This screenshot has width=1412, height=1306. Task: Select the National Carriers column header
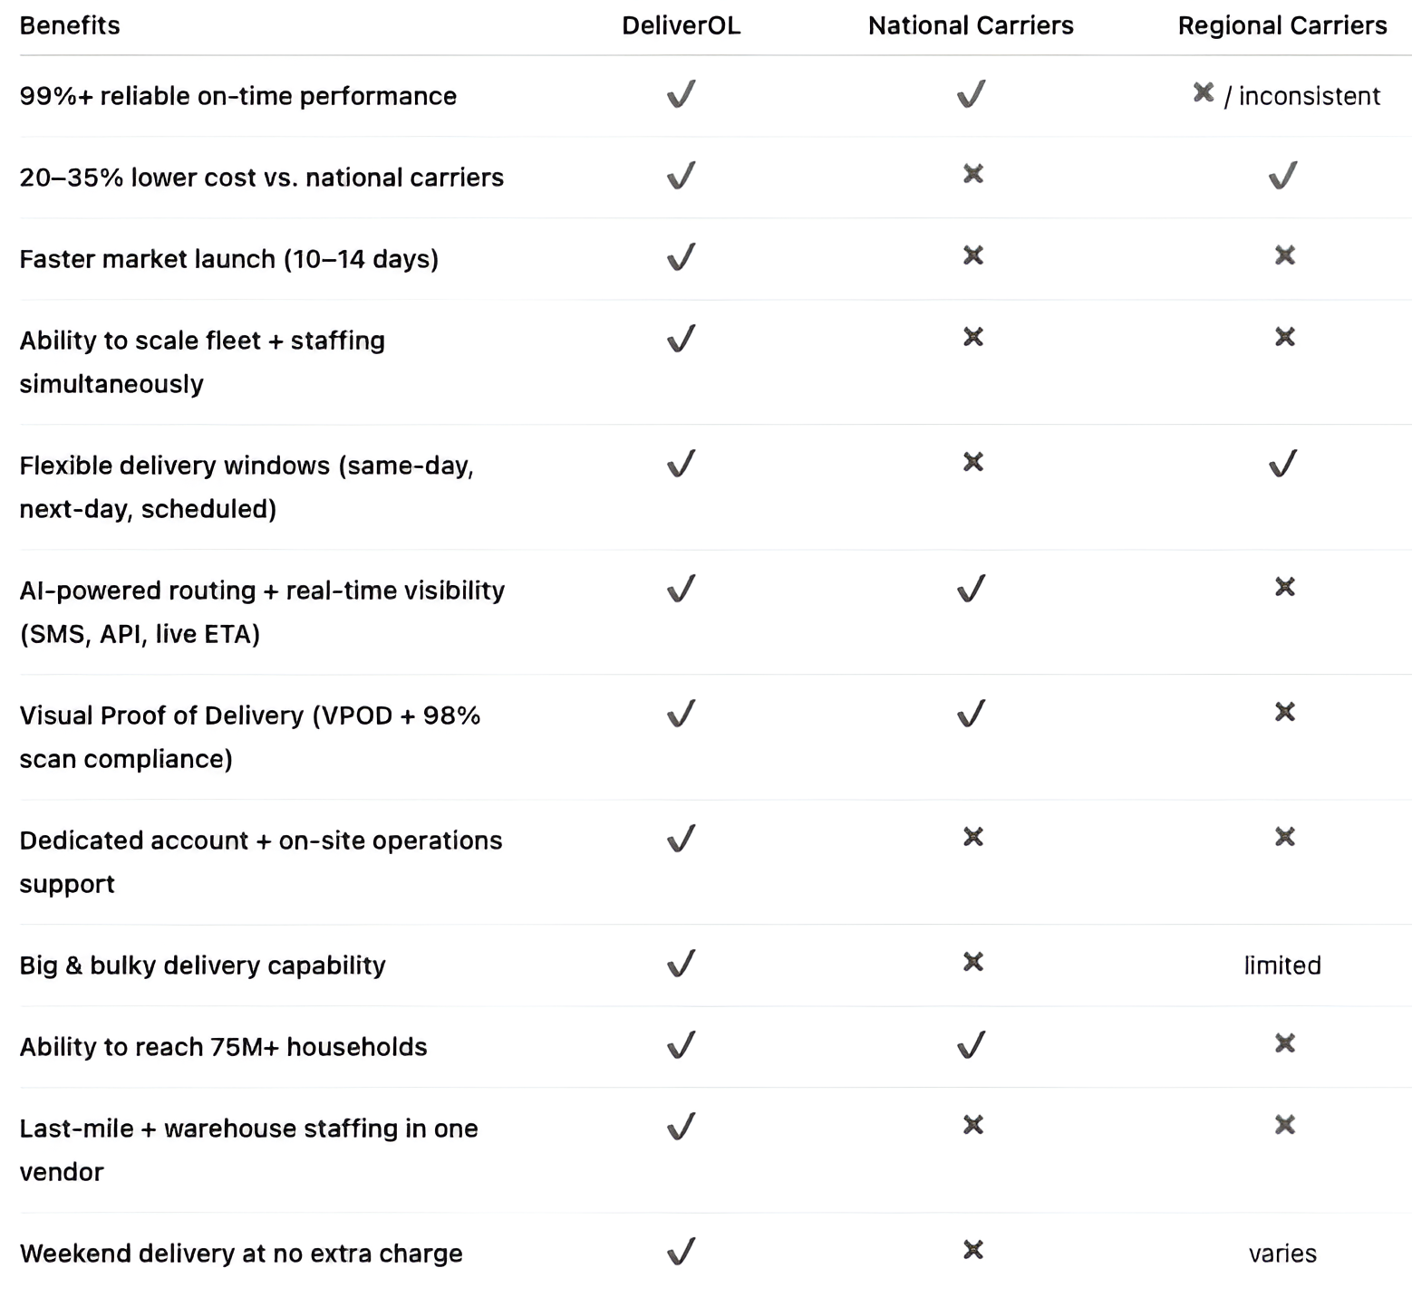pos(971,25)
